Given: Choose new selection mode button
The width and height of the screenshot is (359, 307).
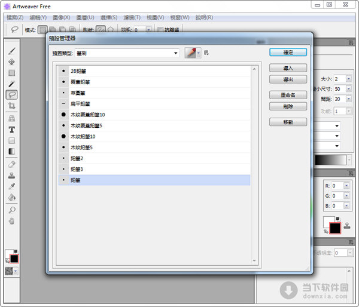Looking at the screenshot, I should point(43,30).
